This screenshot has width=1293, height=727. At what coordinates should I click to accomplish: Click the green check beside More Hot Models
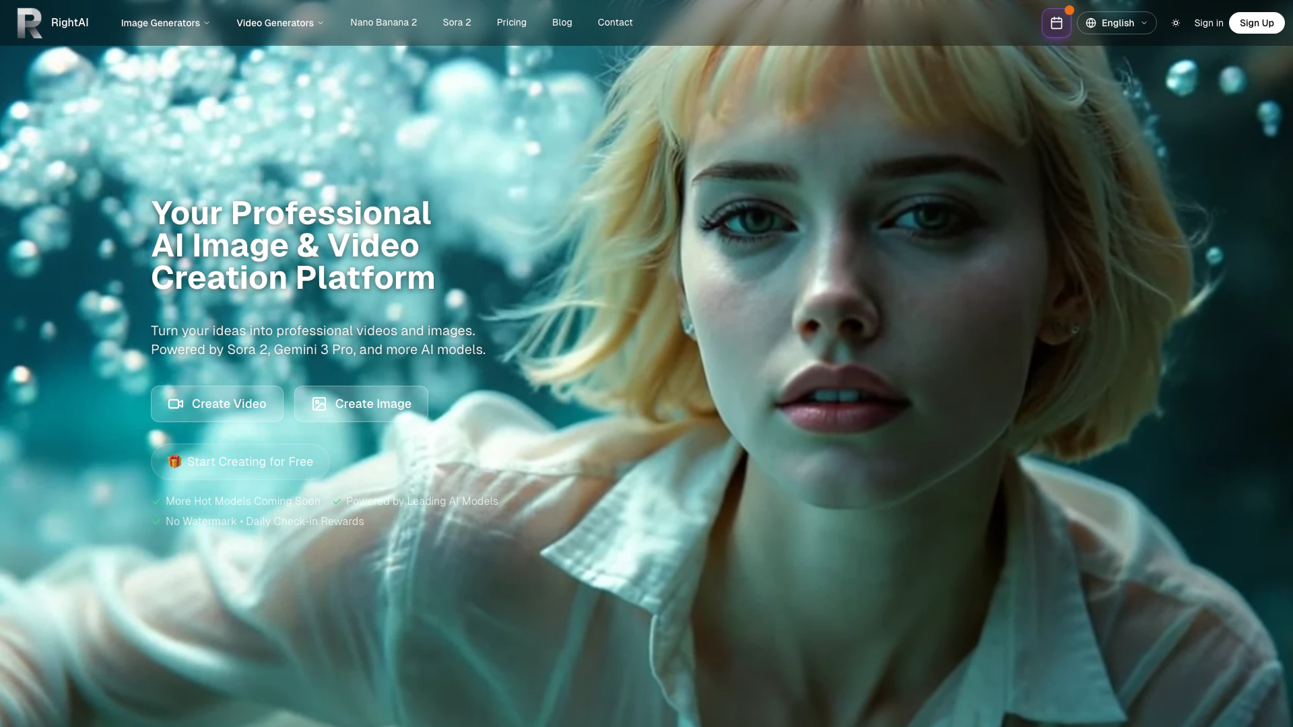pos(156,501)
